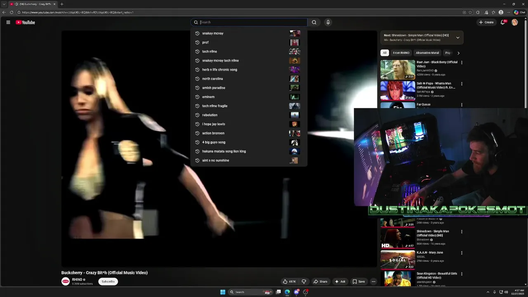Viewport: 528px width, 297px height.
Task: Pick the "4 big guys song" suggestion
Action: [249, 142]
